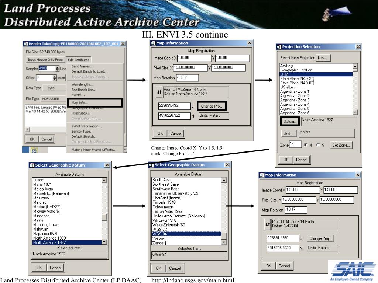The height and width of the screenshot is (283, 378).
Task: Select North America 1927 in datum list
Action: pos(67,242)
